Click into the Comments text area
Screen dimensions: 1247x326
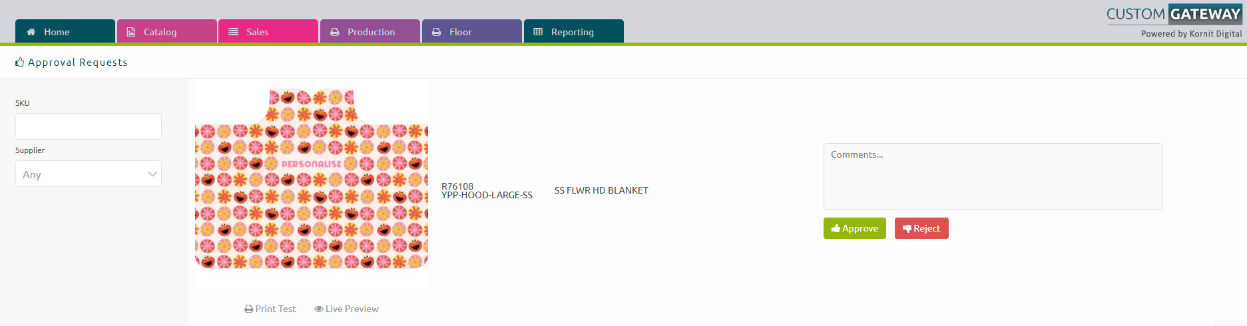[993, 176]
